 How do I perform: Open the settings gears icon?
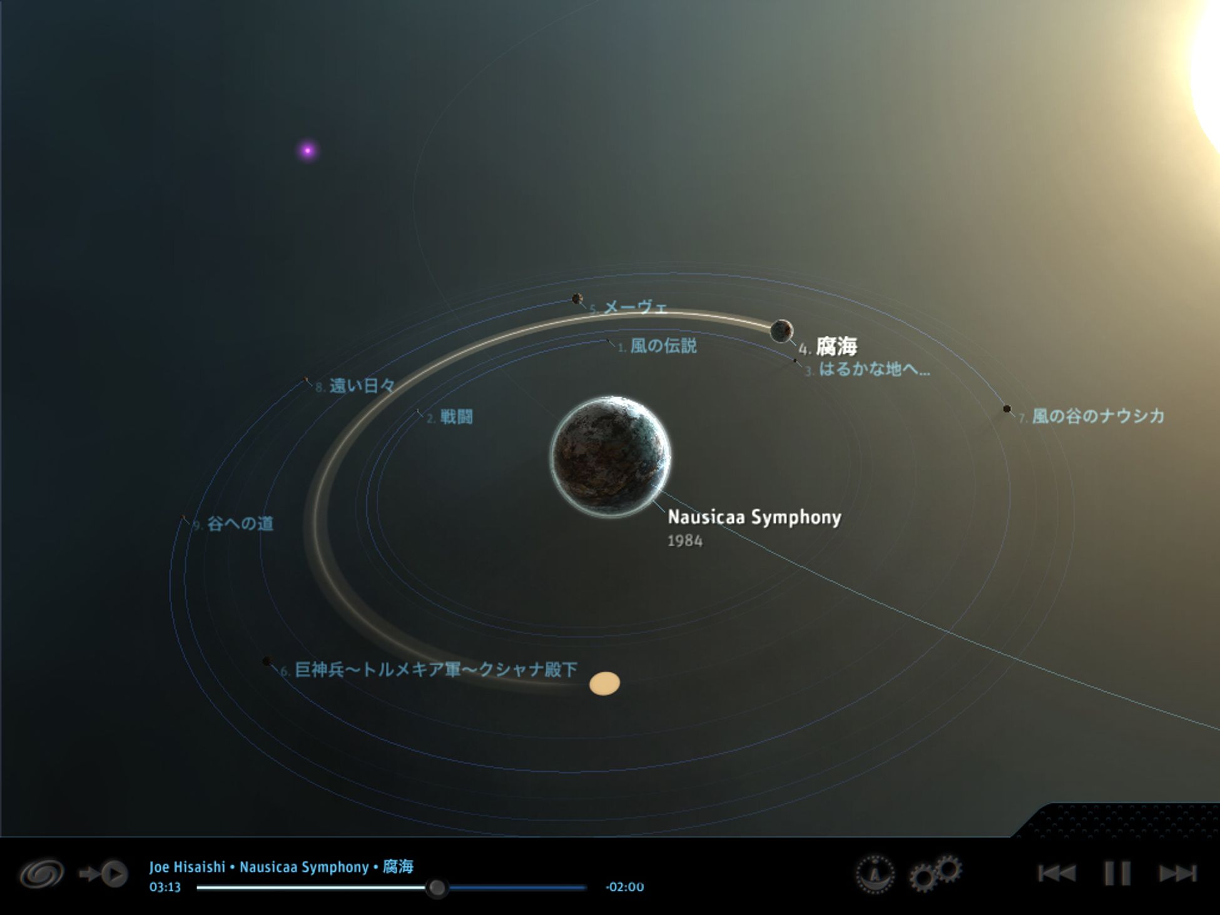tap(935, 873)
